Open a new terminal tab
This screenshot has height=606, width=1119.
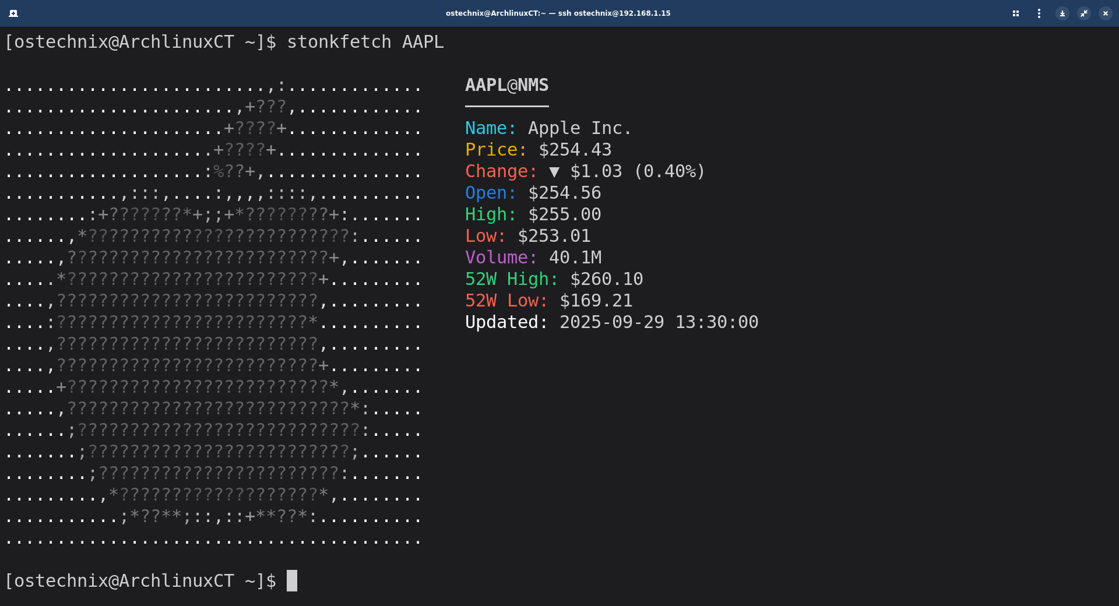tap(13, 13)
